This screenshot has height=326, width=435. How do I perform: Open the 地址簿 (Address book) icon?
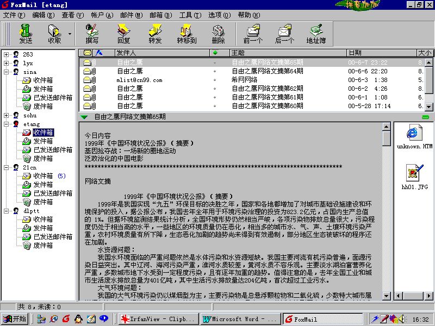tap(316, 33)
